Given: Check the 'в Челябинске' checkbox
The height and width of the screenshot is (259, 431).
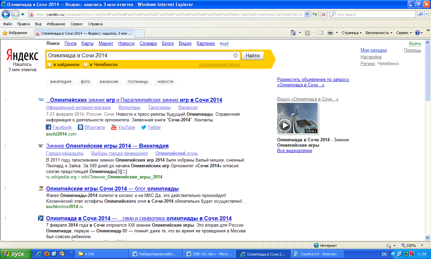Looking at the screenshot, I should 86,65.
